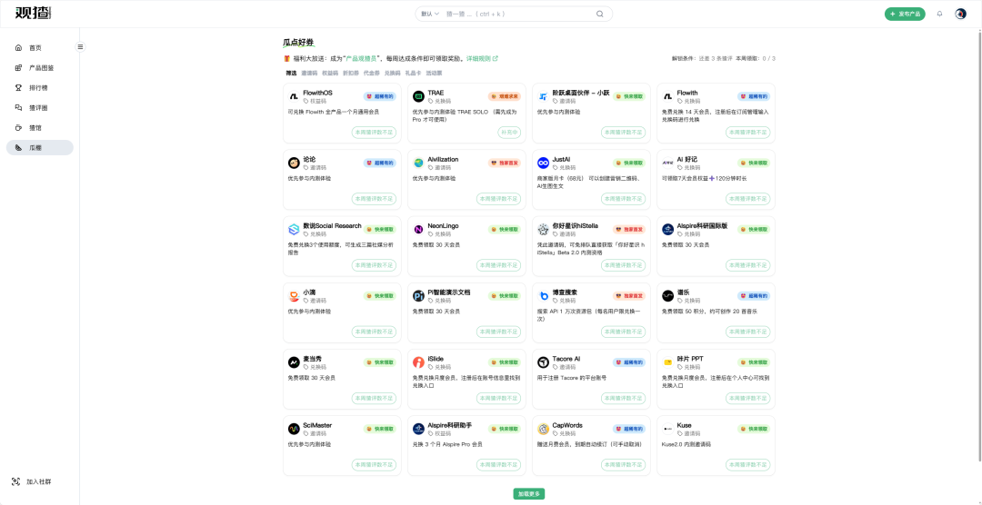Image resolution: width=982 pixels, height=505 pixels.
Task: Click the Tacore AI logo
Action: 543,362
